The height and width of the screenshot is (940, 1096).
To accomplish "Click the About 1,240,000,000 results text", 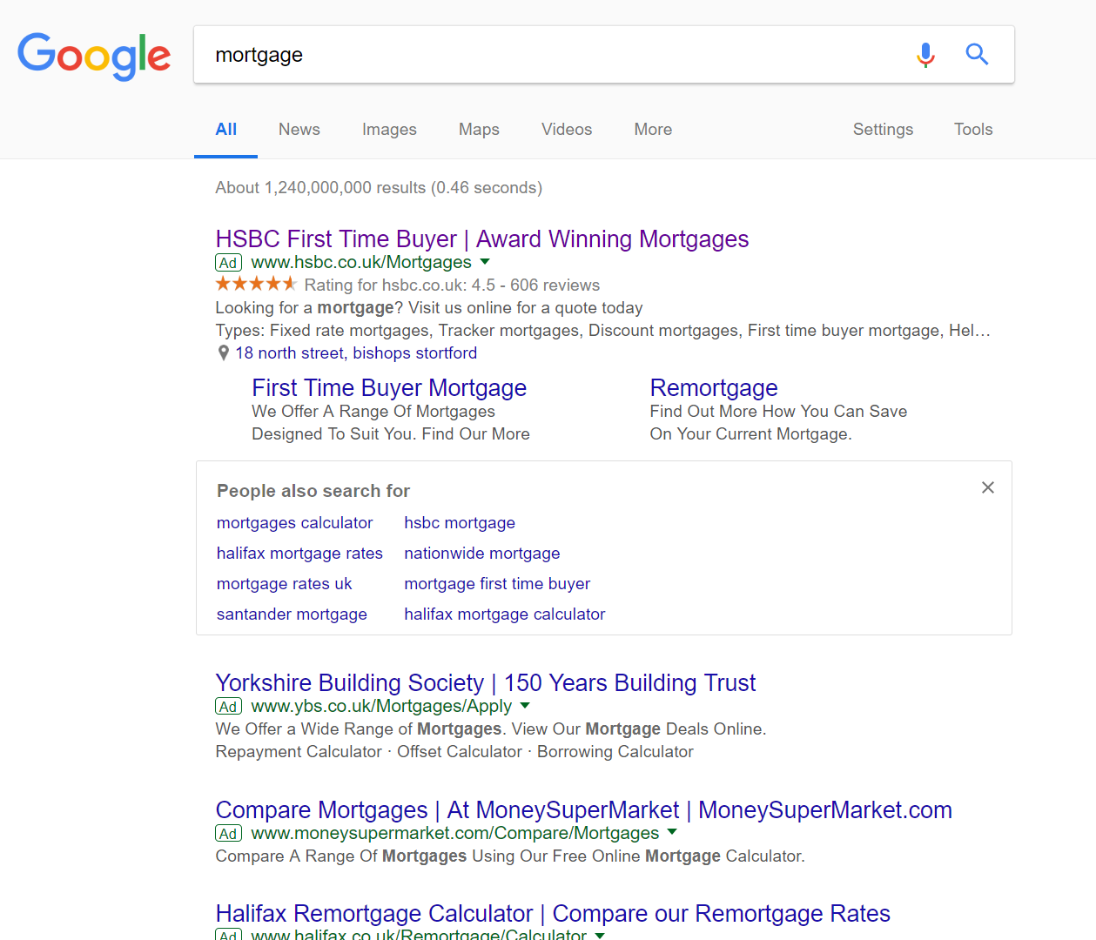I will pyautogui.click(x=379, y=188).
